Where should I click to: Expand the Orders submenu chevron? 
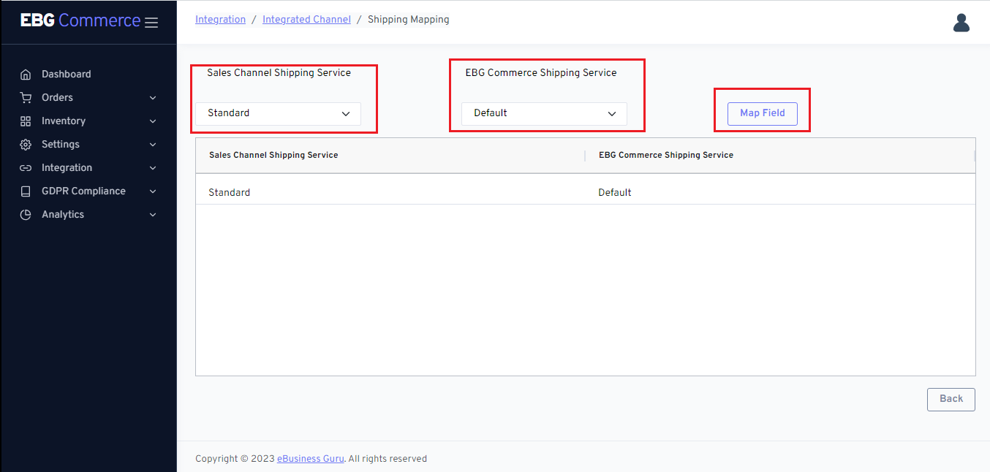coord(153,98)
